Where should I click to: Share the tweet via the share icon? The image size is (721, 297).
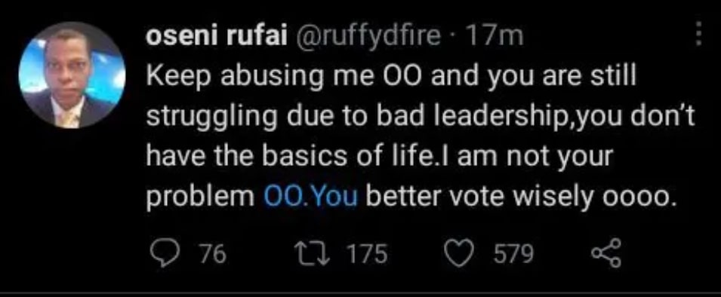(x=605, y=254)
